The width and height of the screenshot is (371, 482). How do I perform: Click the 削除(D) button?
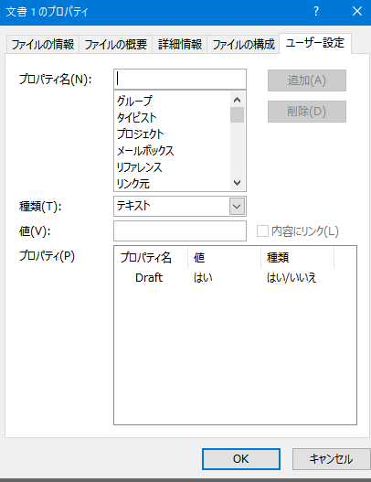[307, 112]
